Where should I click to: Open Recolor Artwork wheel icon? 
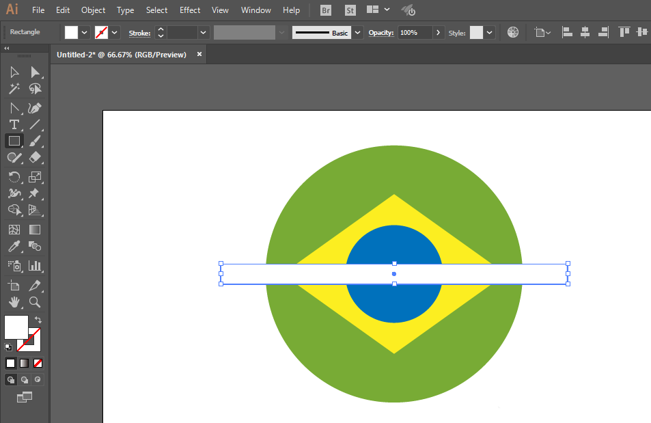pyautogui.click(x=513, y=32)
